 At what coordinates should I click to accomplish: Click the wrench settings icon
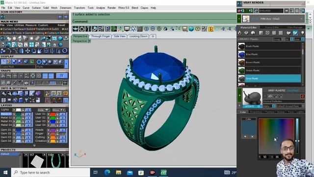[9, 93]
